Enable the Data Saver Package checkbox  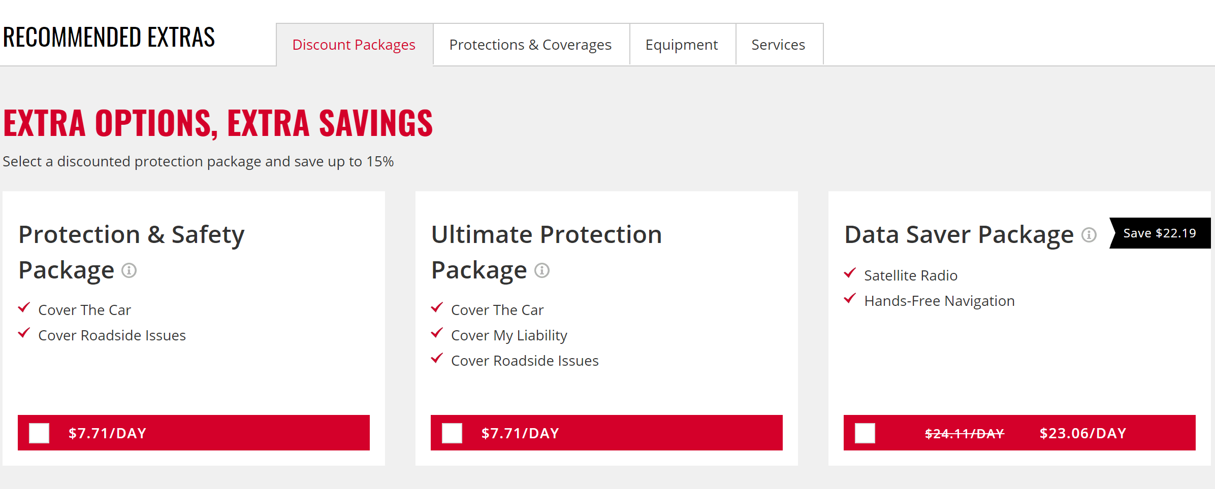[x=865, y=433]
